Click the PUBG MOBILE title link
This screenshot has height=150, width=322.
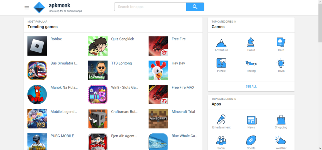[x=62, y=136]
